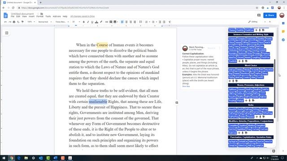
Task: Click the Complex button in Sentence Formation
Action: coord(241,39)
